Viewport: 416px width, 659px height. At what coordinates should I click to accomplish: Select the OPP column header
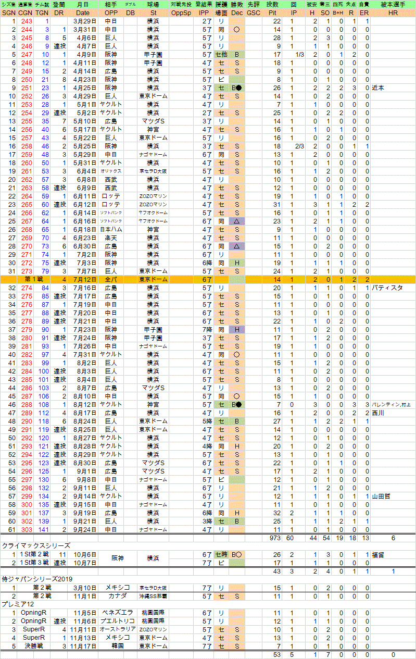coord(110,12)
